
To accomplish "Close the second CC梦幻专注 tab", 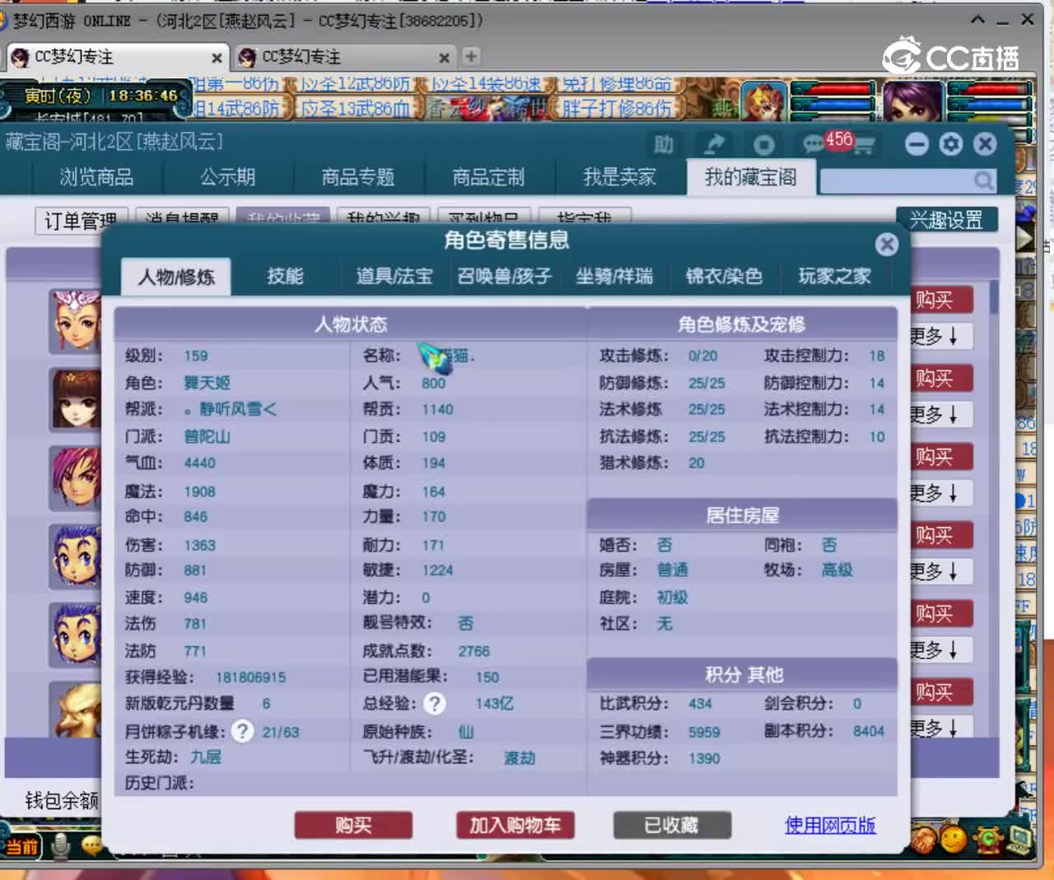I will tap(444, 58).
